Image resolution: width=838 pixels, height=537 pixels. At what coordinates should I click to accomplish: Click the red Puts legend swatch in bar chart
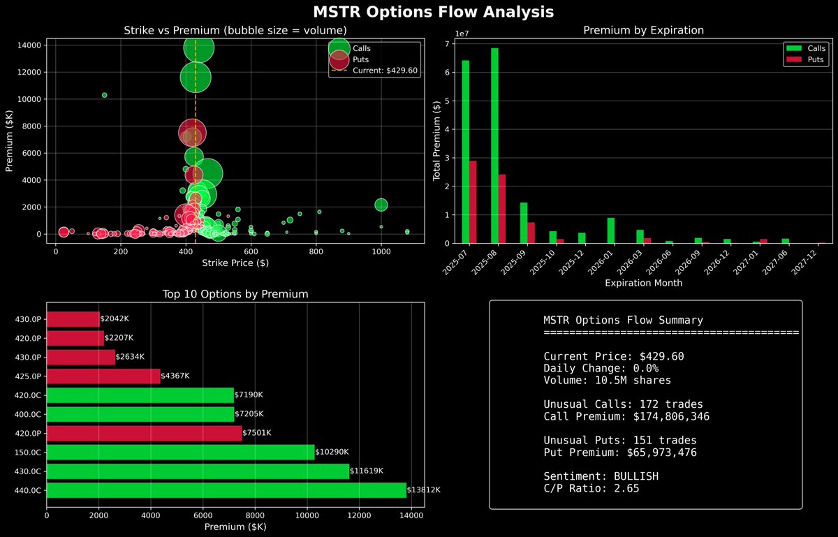[794, 60]
